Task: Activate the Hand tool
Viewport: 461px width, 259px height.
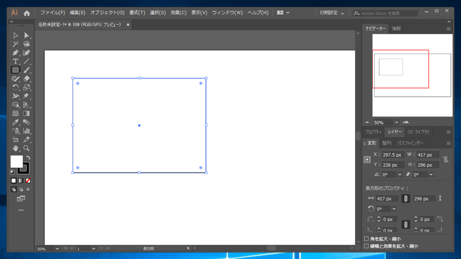Action: pyautogui.click(x=15, y=148)
